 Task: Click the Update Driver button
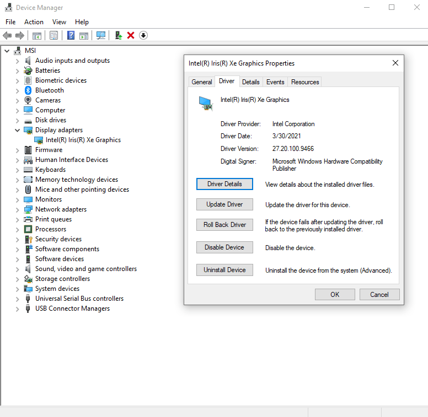pos(224,204)
